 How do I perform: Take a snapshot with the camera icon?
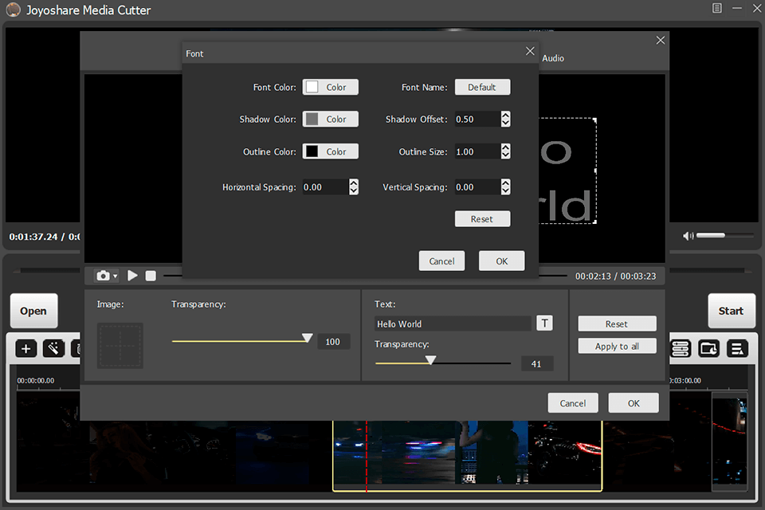click(x=101, y=275)
